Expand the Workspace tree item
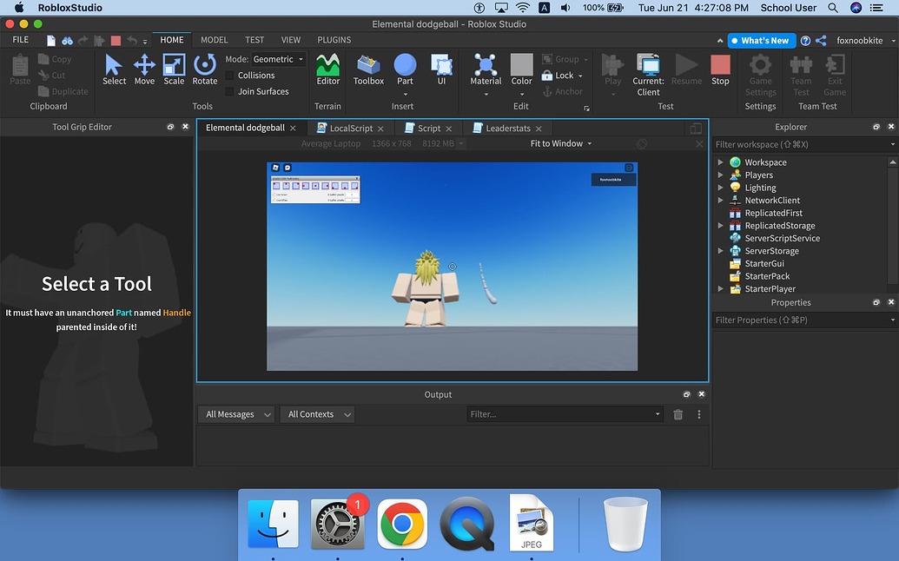The width and height of the screenshot is (899, 561). coord(720,162)
